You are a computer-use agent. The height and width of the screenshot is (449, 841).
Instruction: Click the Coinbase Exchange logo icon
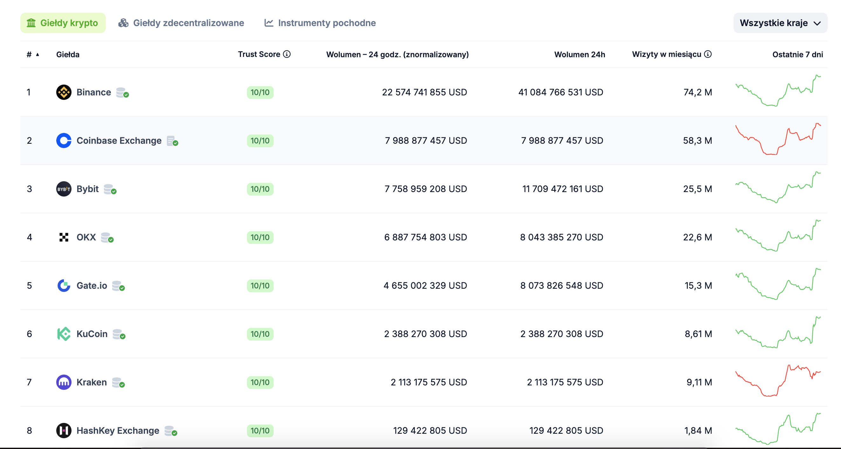click(x=64, y=141)
